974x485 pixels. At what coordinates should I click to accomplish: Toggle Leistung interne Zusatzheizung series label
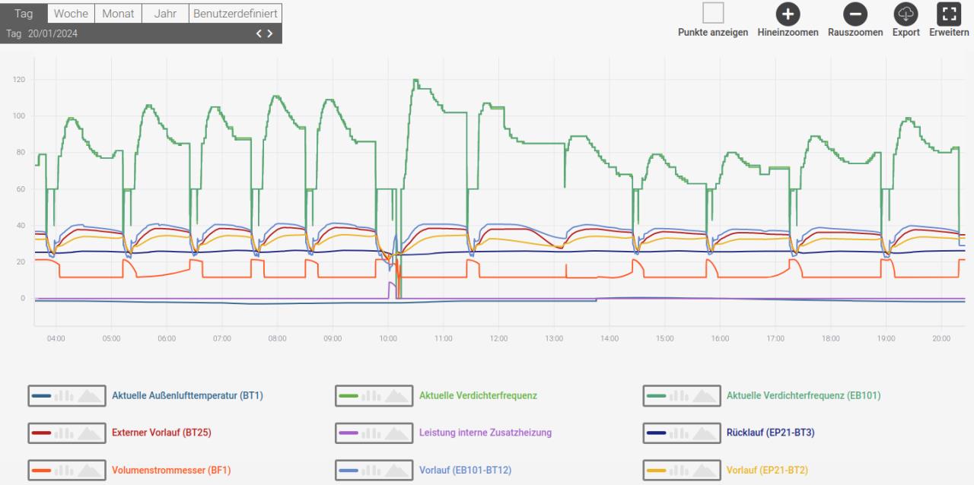(485, 433)
